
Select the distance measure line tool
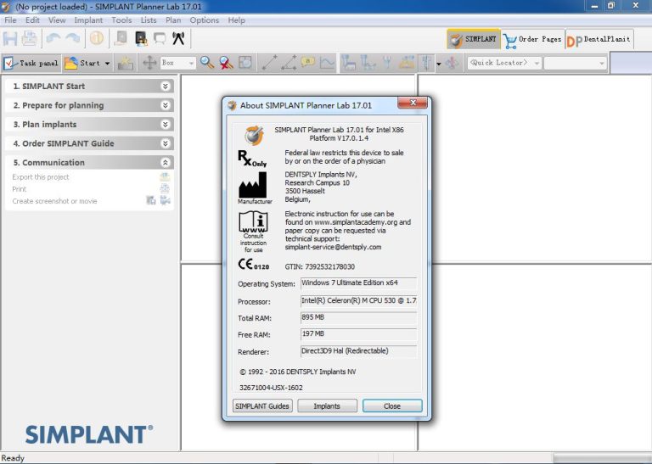click(269, 63)
